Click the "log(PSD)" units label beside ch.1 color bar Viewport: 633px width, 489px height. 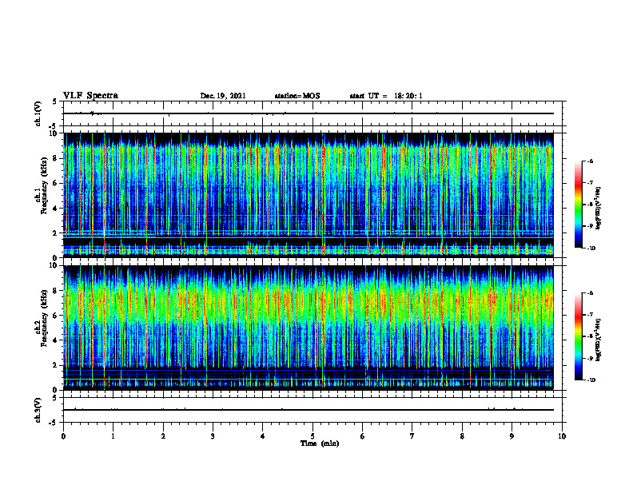click(599, 209)
